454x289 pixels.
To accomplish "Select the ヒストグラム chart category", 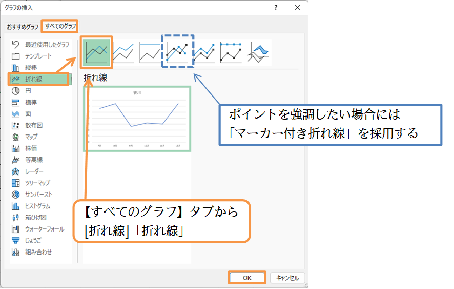I will (40, 206).
